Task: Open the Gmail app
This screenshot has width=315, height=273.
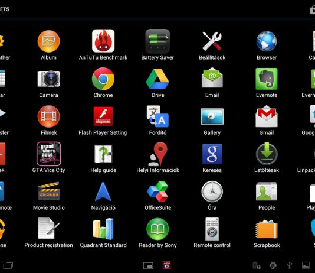Action: point(267,116)
